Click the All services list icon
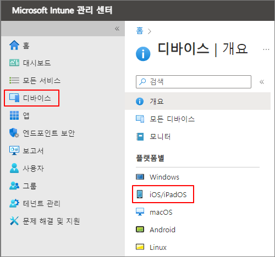The image size is (275, 257). click(14, 80)
